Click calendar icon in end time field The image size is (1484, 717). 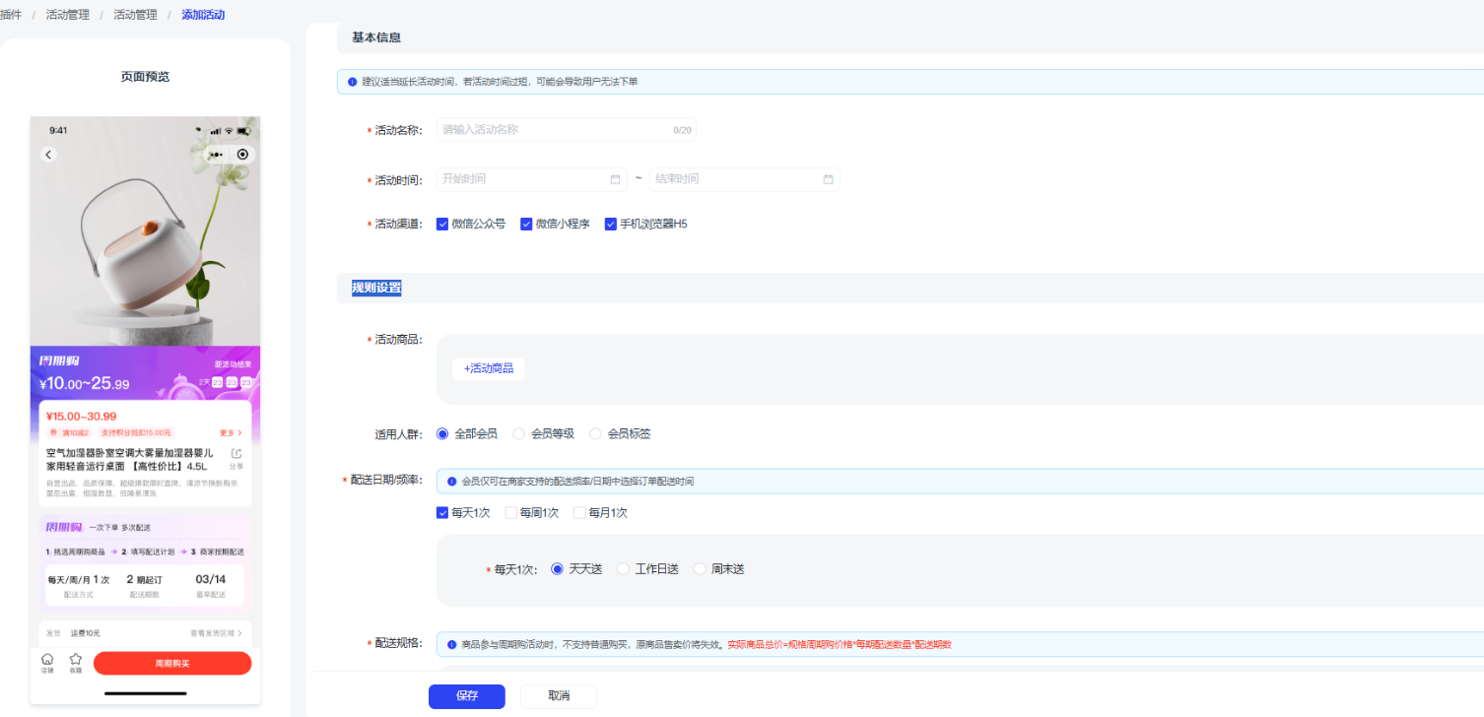click(x=828, y=179)
